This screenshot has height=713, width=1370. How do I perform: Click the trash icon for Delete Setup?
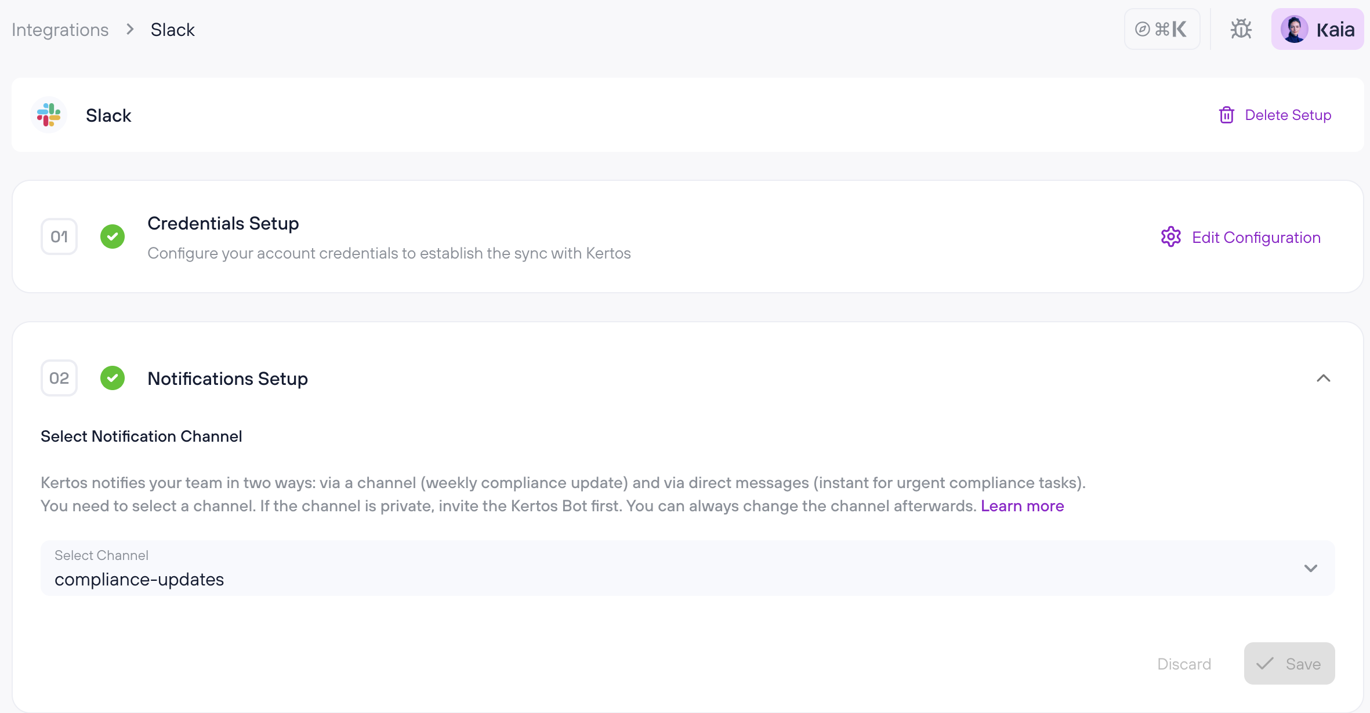1226,115
